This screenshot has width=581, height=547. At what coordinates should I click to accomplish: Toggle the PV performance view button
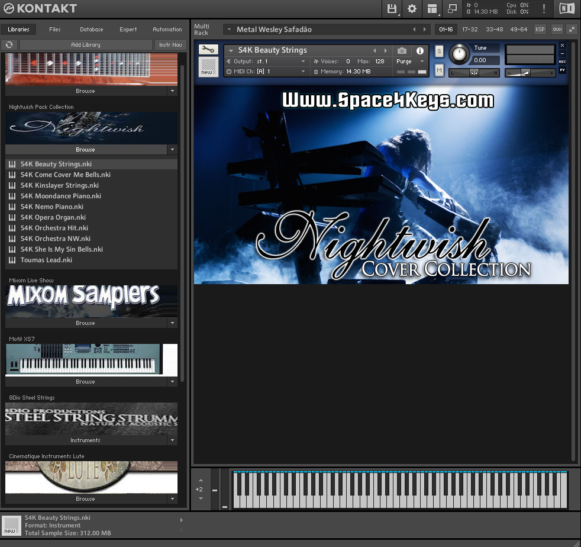pyautogui.click(x=562, y=70)
